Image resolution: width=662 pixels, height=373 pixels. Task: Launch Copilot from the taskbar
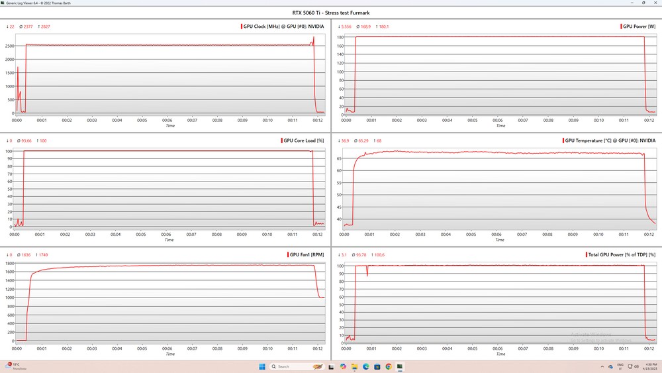343,366
